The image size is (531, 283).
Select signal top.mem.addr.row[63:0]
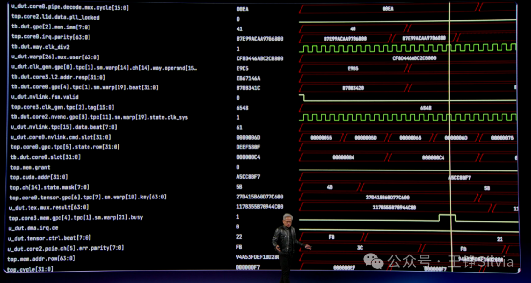click(x=42, y=259)
